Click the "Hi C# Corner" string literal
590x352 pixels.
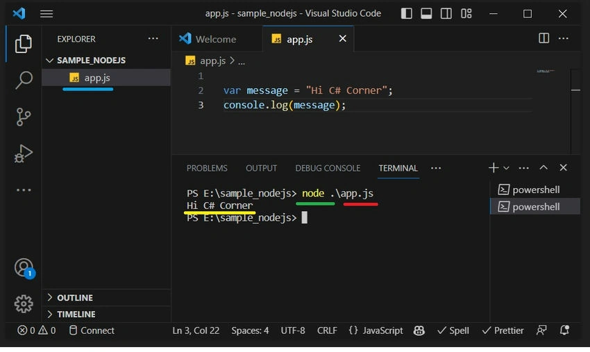coord(346,90)
